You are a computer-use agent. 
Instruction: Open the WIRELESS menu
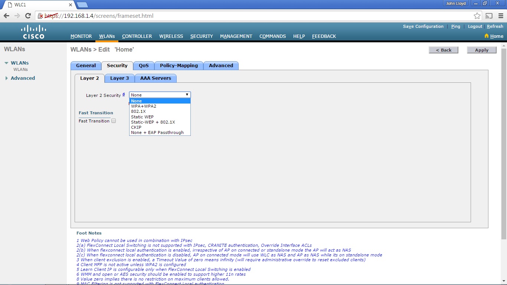point(171,36)
